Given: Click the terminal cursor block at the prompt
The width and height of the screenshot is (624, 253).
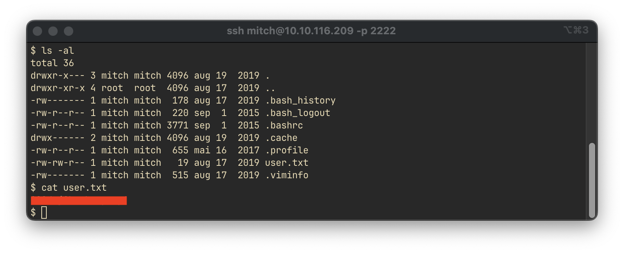Looking at the screenshot, I should (44, 213).
